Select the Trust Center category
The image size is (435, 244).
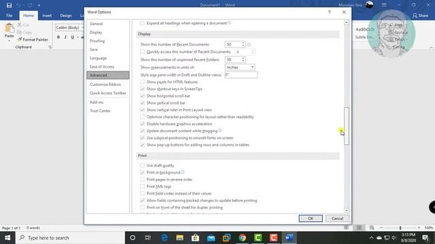[108, 110]
